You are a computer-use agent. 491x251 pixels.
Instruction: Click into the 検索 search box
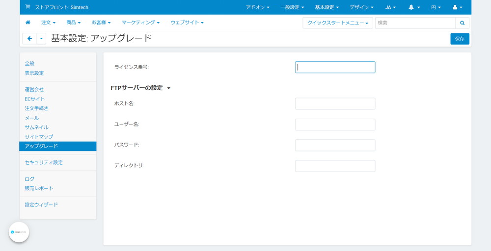point(415,23)
